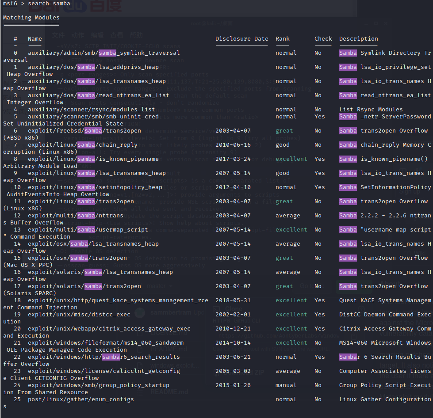Click the 'Description' column header
The image size is (433, 418).
click(x=358, y=39)
